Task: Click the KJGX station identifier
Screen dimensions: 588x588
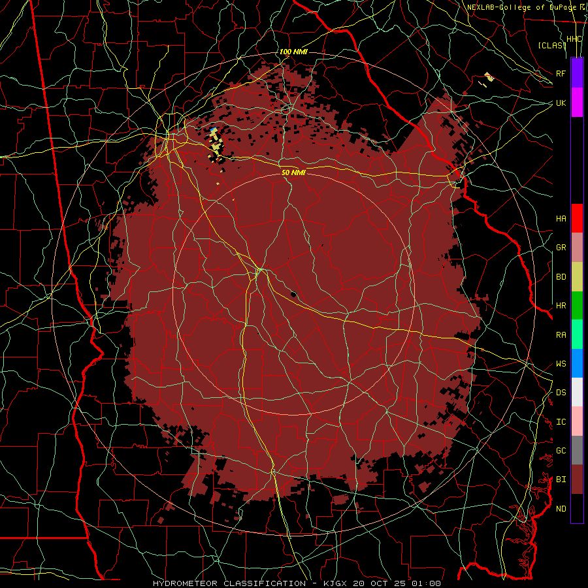Action: coord(336,583)
